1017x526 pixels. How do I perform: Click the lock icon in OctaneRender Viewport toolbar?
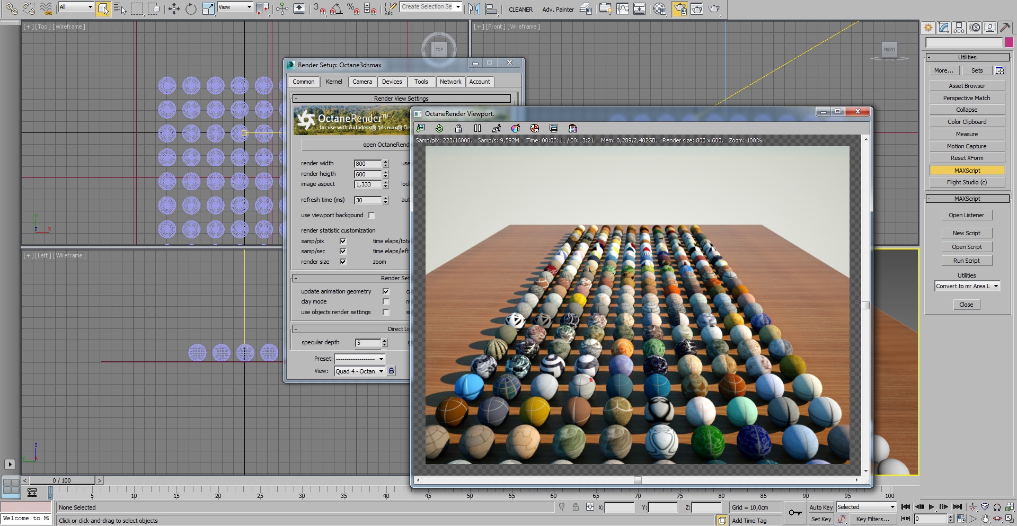pos(458,128)
